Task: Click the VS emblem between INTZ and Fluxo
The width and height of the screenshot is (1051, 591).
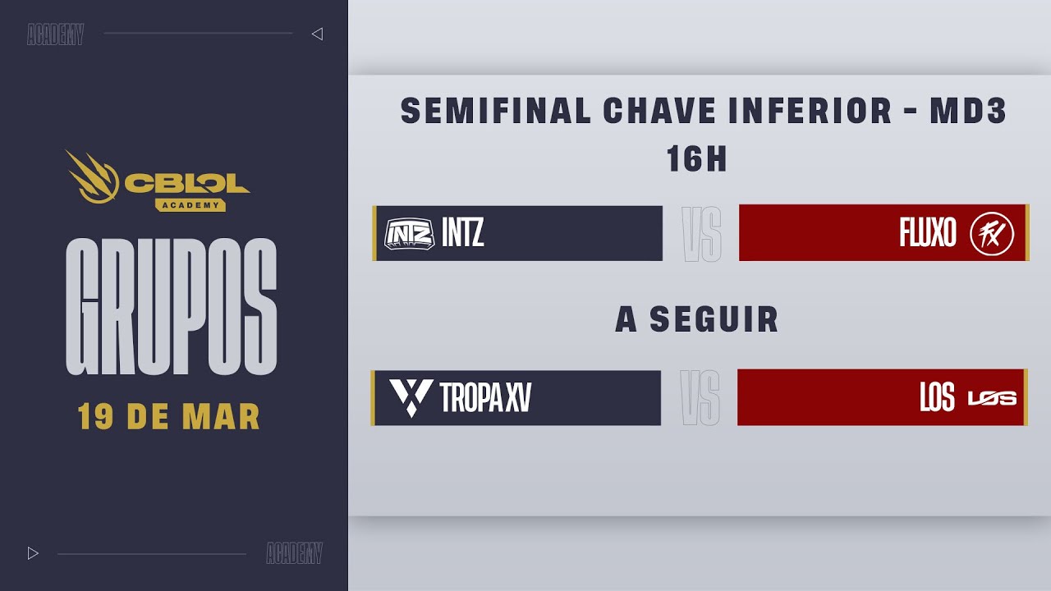Action: tap(701, 234)
